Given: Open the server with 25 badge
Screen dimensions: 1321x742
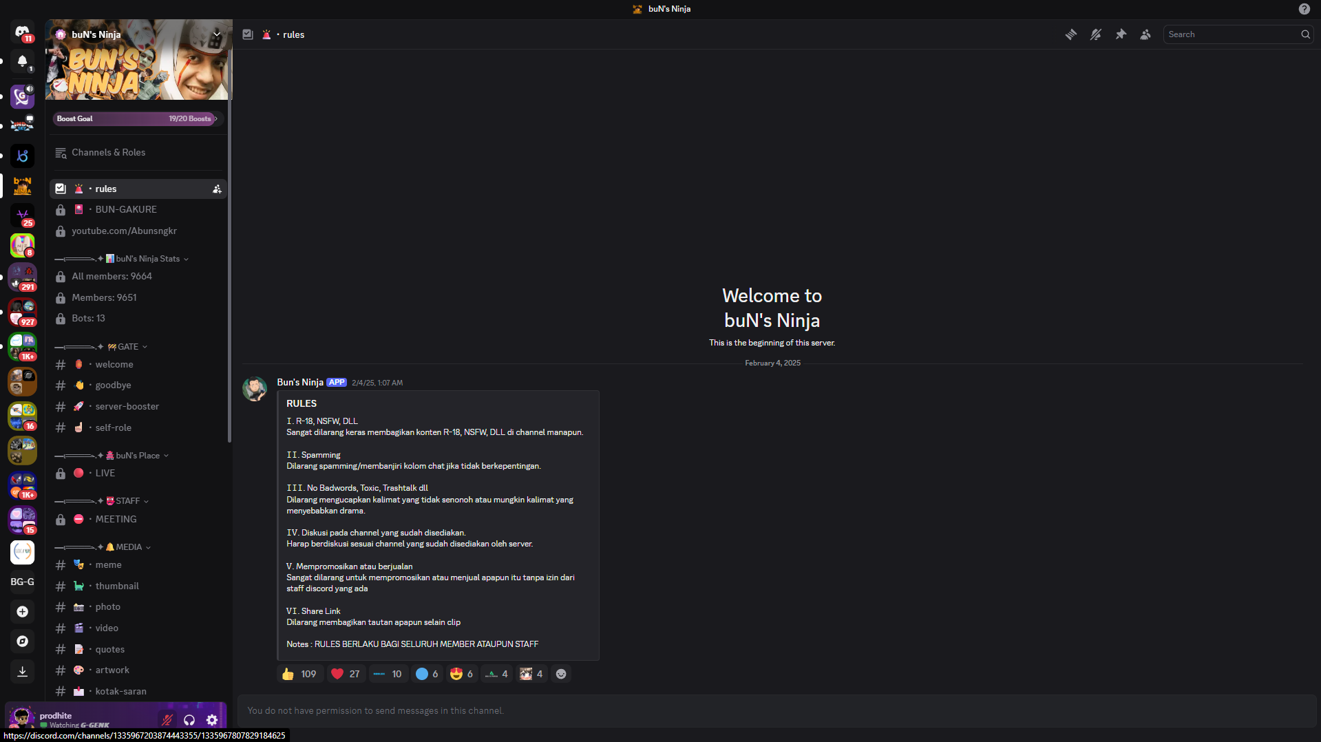Looking at the screenshot, I should 22,215.
